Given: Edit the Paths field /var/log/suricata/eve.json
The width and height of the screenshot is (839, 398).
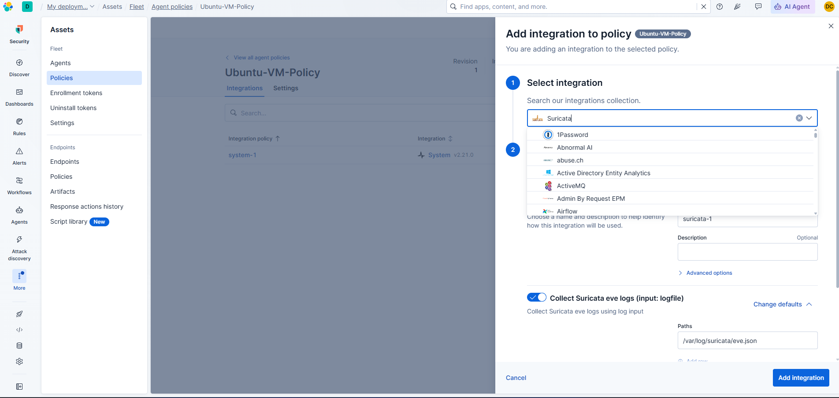Looking at the screenshot, I should pyautogui.click(x=747, y=340).
